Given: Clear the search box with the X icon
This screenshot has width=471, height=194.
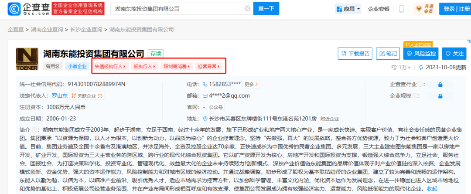Looking at the screenshot, I should pyautogui.click(x=247, y=9).
